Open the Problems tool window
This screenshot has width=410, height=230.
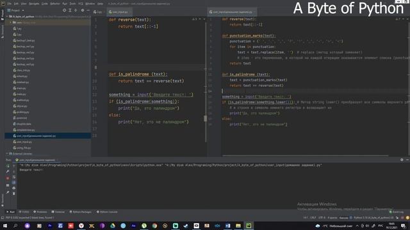(x=40, y=212)
